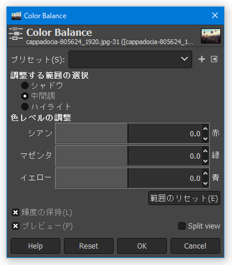Toggle the プレビュー(P) checkbox

[15, 226]
